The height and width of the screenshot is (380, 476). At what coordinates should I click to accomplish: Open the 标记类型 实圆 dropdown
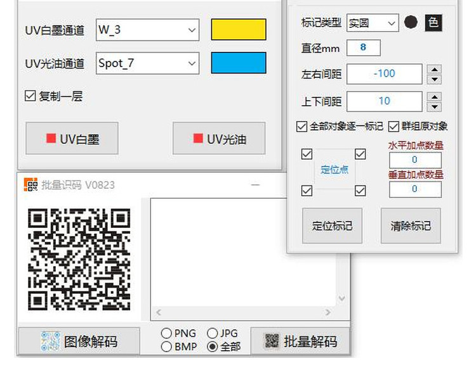(x=373, y=23)
